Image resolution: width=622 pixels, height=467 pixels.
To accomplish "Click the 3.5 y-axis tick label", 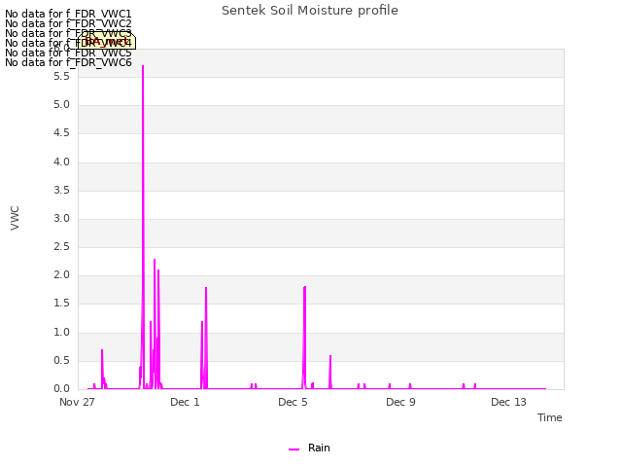I will [61, 191].
